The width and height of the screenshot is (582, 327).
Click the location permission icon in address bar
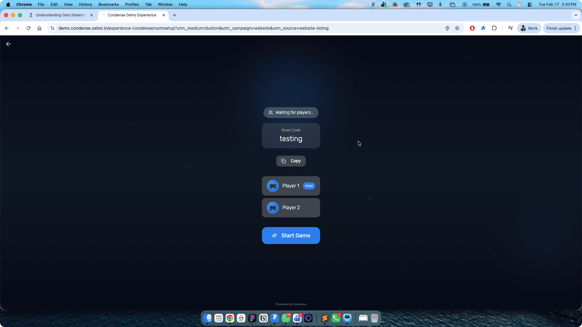coord(447,28)
